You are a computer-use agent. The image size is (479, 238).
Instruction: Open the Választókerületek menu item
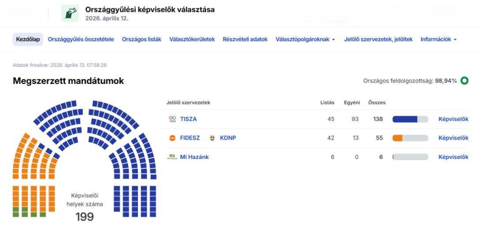pos(192,39)
